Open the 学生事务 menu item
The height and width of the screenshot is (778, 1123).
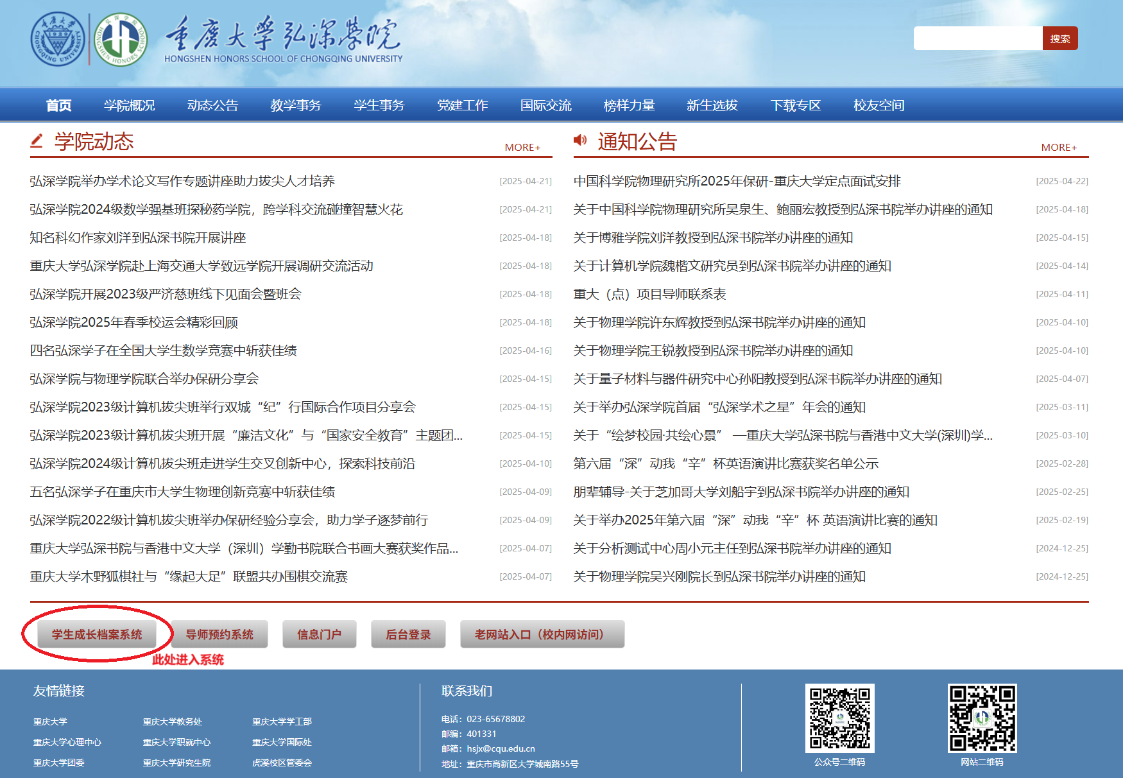pos(379,105)
